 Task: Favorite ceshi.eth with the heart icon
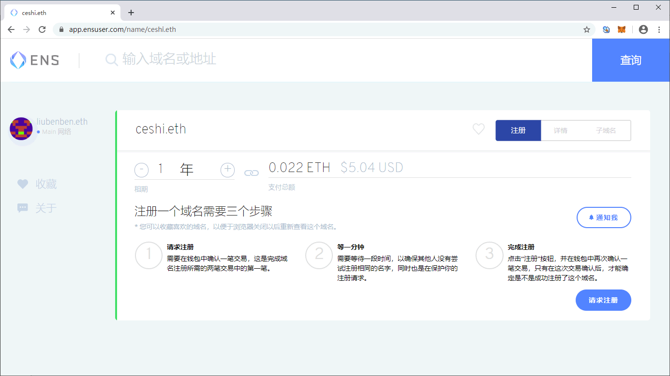click(478, 129)
